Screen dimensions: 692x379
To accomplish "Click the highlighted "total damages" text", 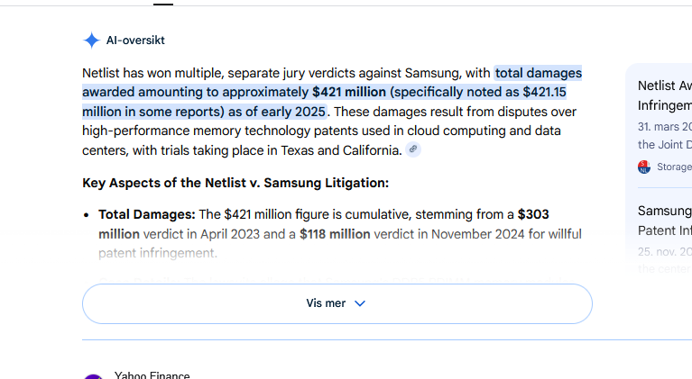I will coord(539,73).
